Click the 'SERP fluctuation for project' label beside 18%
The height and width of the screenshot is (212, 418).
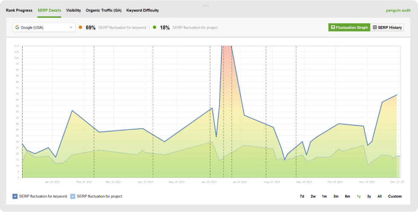coord(195,27)
